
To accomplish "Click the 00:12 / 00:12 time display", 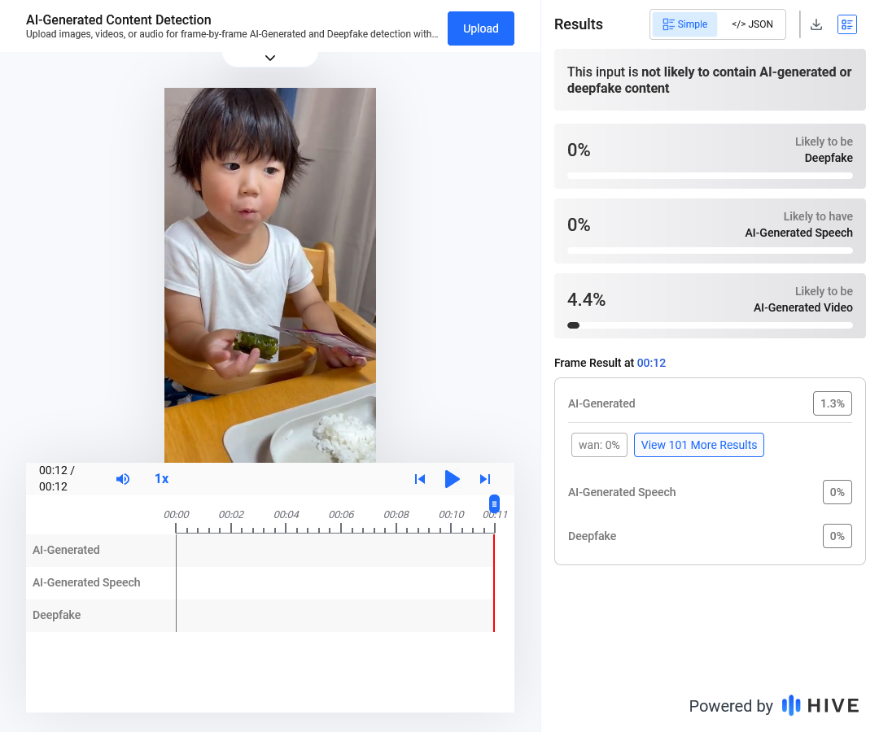I will tap(57, 478).
